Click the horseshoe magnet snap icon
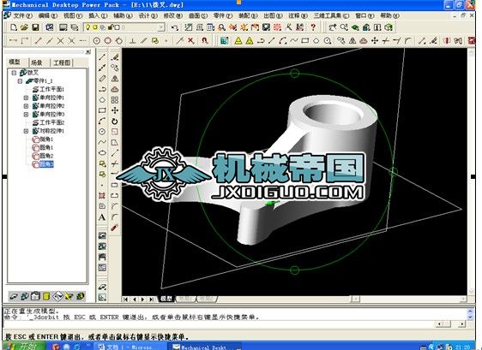 pyautogui.click(x=205, y=40)
